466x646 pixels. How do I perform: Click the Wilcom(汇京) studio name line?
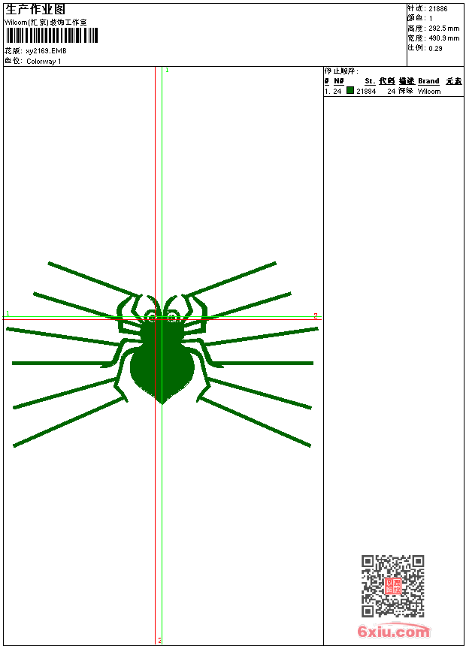46,23
